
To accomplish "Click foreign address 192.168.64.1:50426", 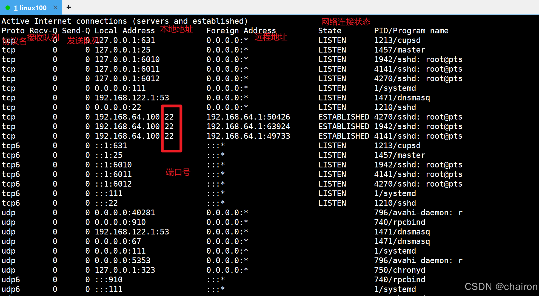I will pyautogui.click(x=248, y=117).
